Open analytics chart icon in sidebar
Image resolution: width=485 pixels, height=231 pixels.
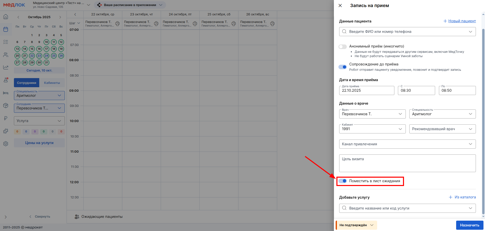coord(6,67)
